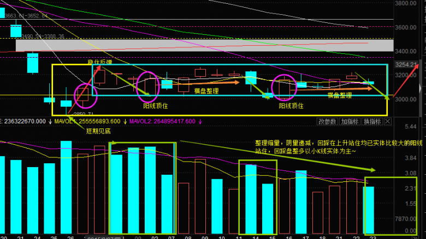Click the last cyan volume bar at date 23
Image resolution: width=426 pixels, height=239 pixels.
(x=369, y=210)
